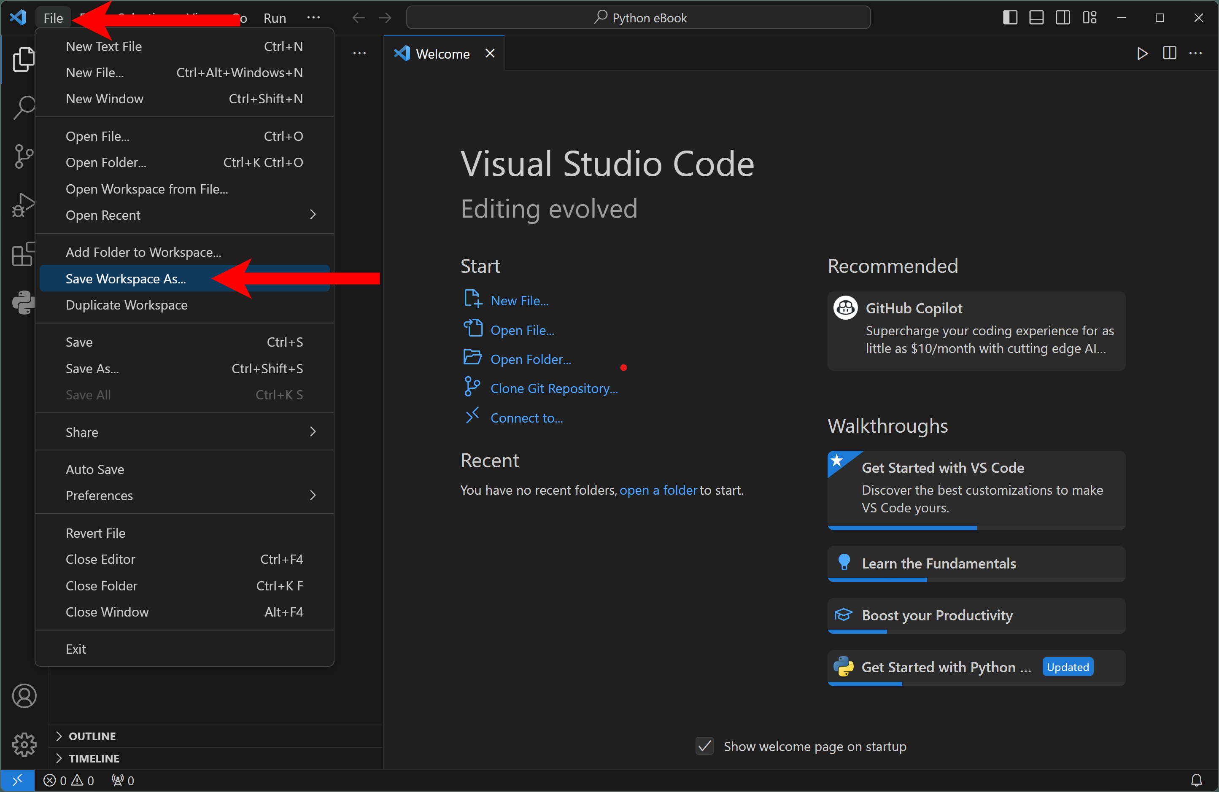Open the Explorer view in activity bar

(23, 59)
